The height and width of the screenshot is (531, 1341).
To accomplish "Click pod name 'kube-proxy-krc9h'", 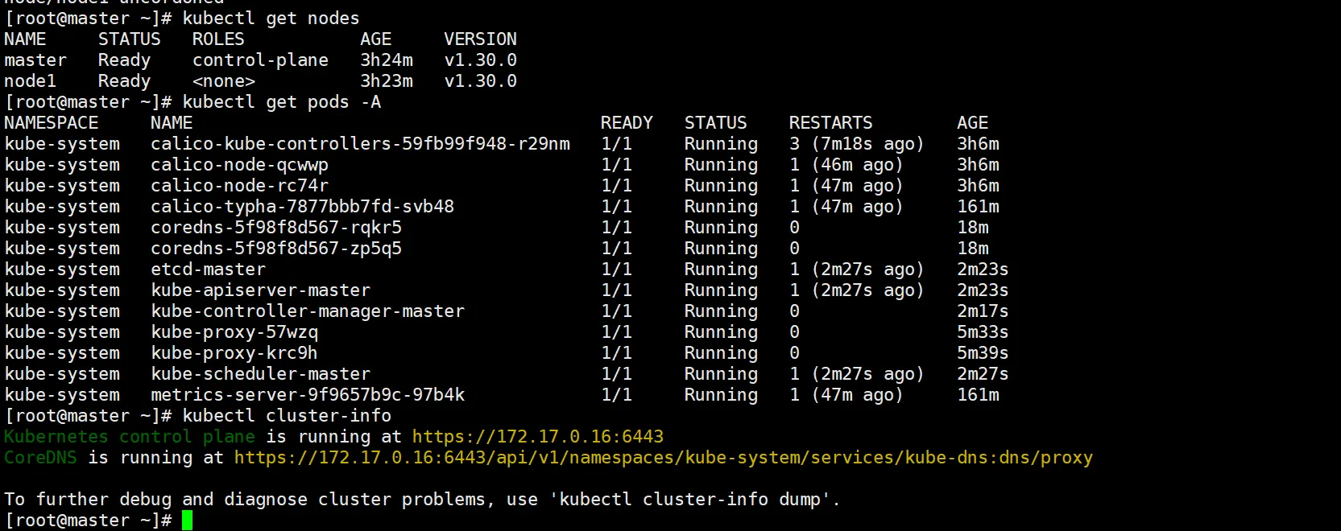I will click(x=234, y=353).
